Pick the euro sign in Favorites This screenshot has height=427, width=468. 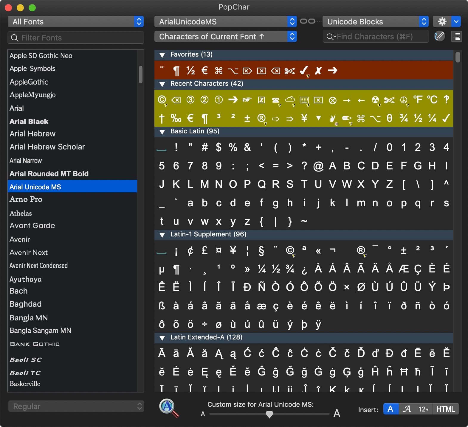coord(204,71)
